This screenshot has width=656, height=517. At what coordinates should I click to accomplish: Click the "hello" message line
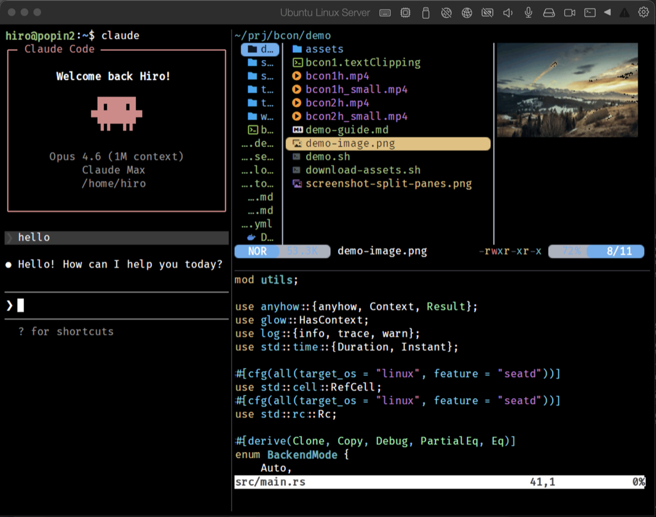116,237
